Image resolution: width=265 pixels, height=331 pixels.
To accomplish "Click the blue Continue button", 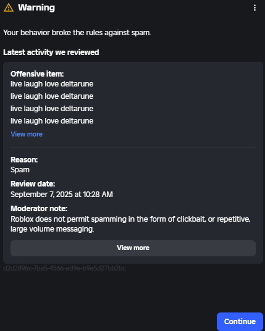I will point(240,321).
